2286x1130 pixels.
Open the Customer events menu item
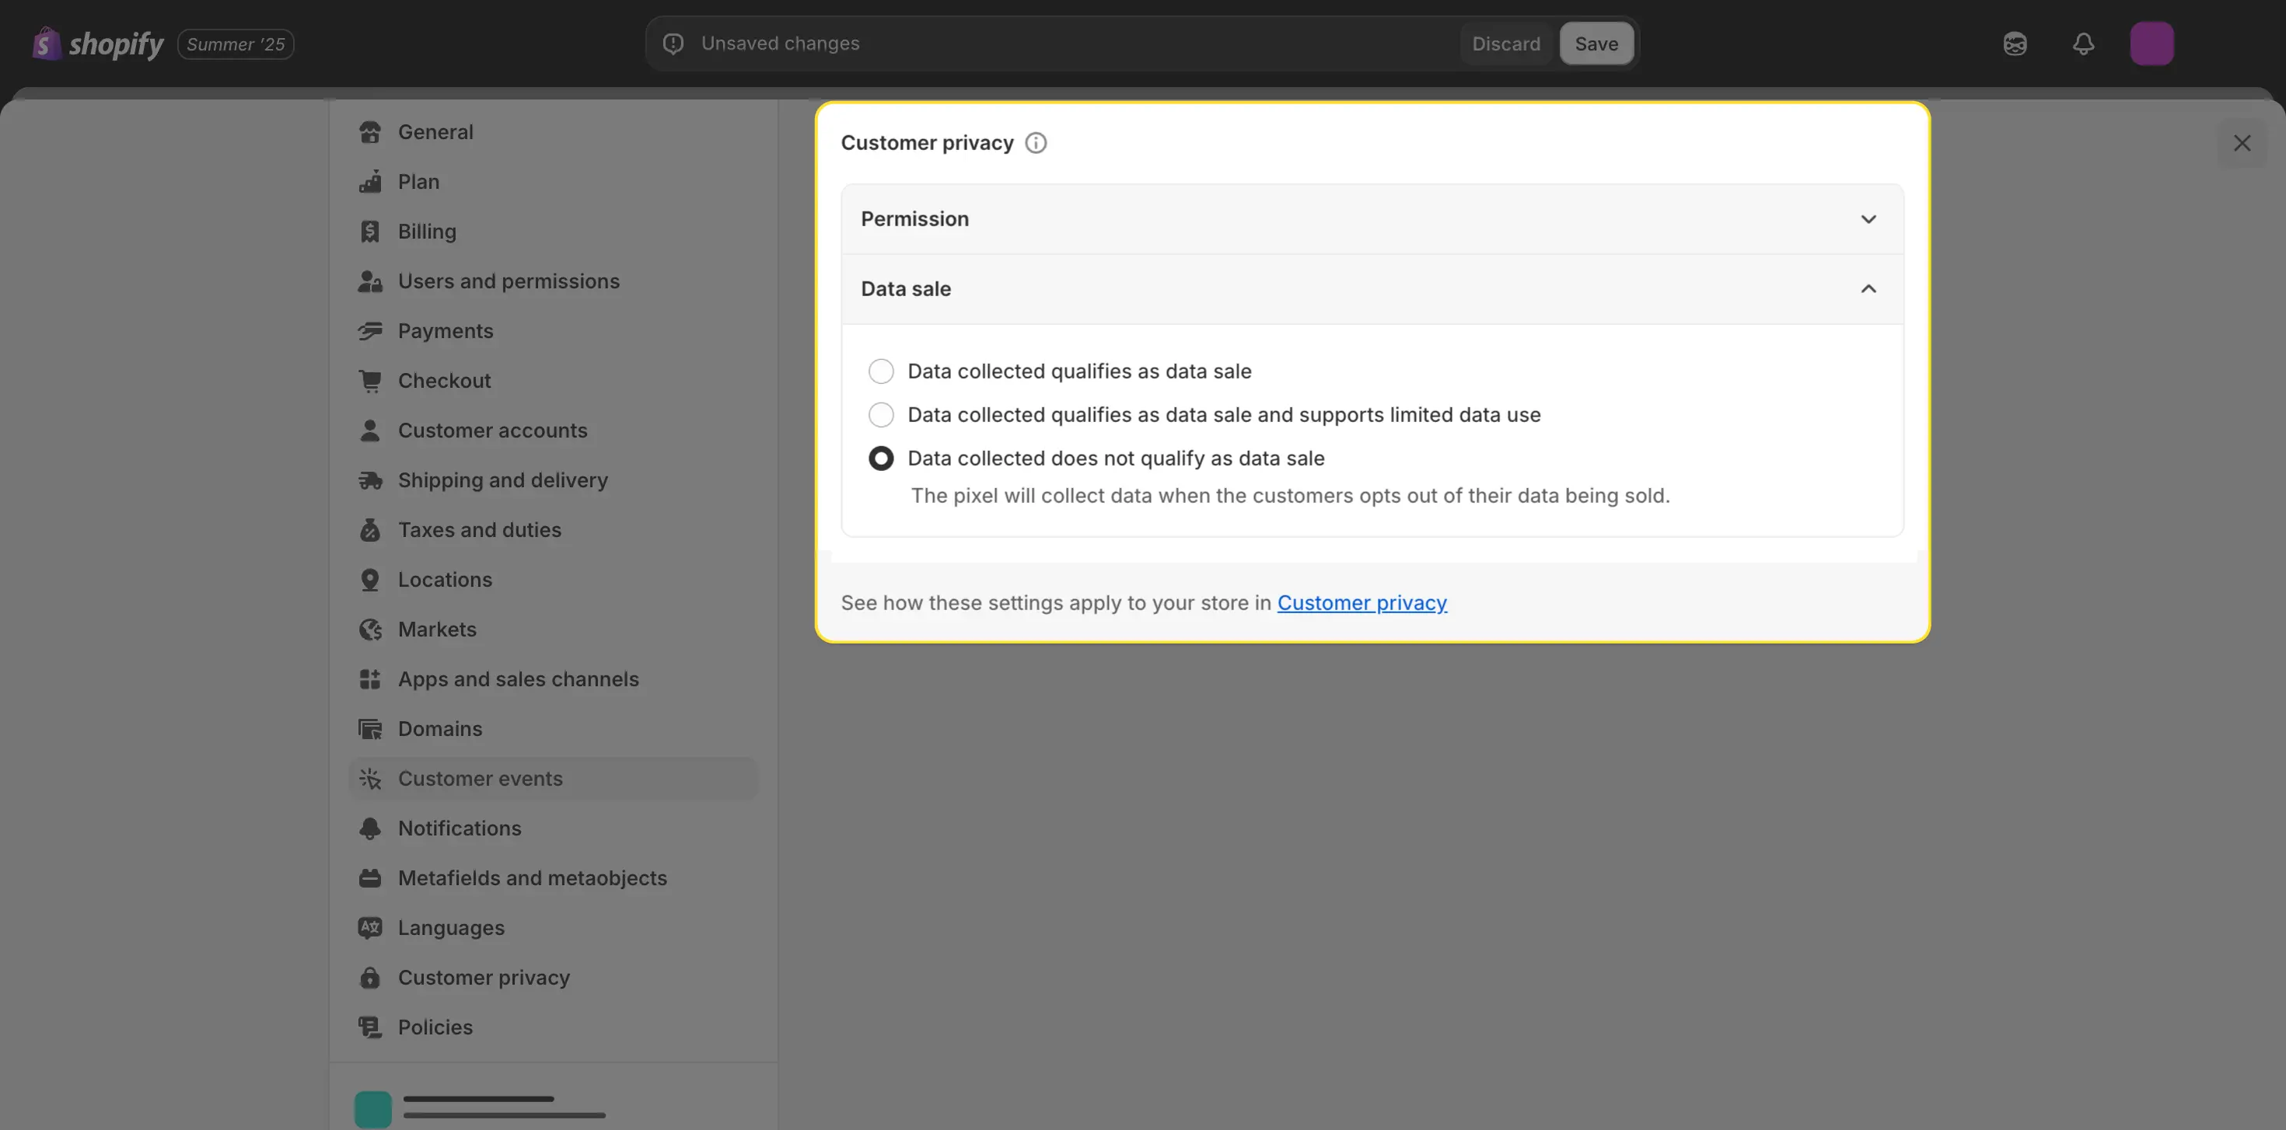[x=553, y=778]
